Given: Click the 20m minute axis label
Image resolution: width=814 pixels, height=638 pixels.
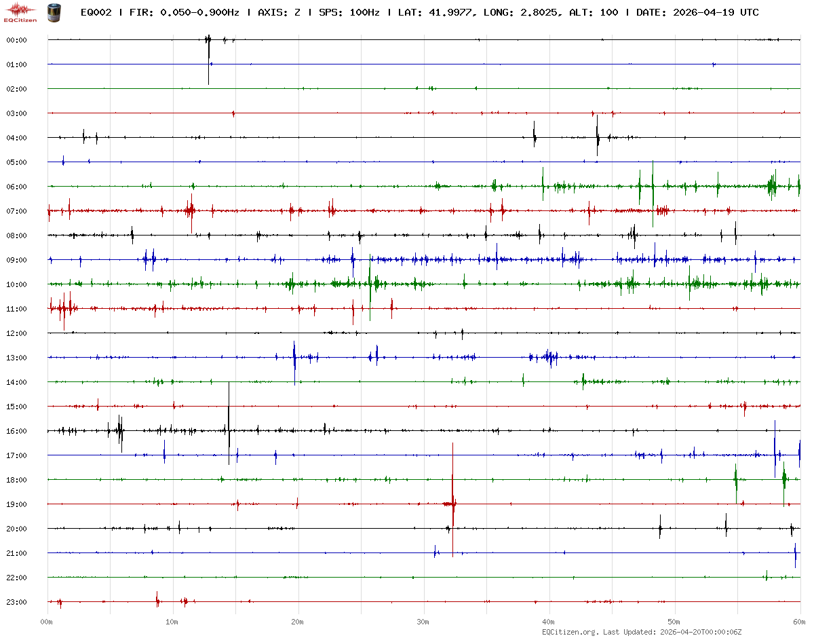Looking at the screenshot, I should pos(298,622).
